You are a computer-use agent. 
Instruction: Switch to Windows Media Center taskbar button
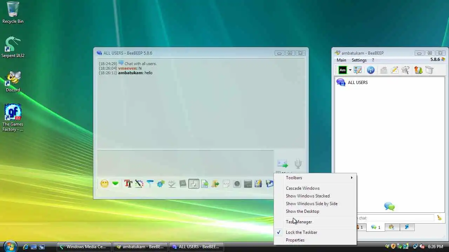pyautogui.click(x=83, y=247)
